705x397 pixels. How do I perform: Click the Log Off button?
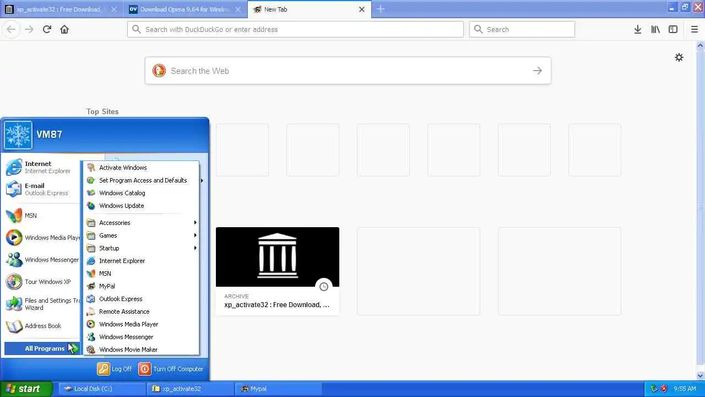tap(115, 369)
